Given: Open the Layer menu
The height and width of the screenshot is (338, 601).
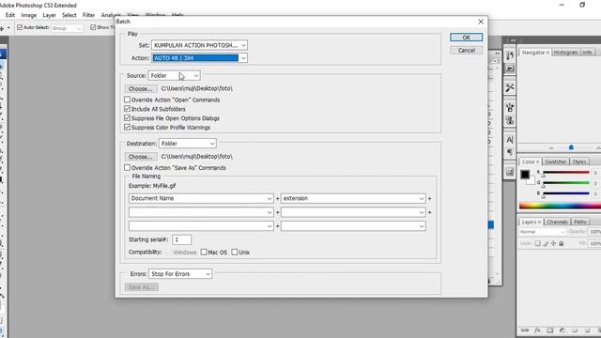Looking at the screenshot, I should pos(49,15).
